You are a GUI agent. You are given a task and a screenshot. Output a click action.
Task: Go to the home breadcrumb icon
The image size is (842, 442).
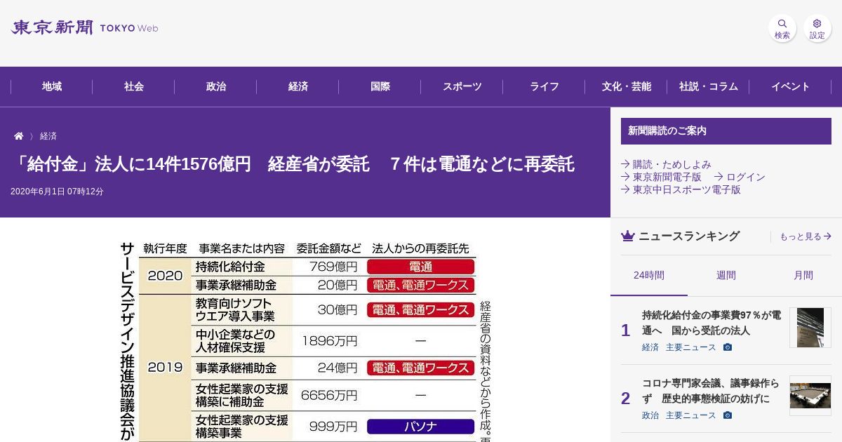click(x=19, y=136)
